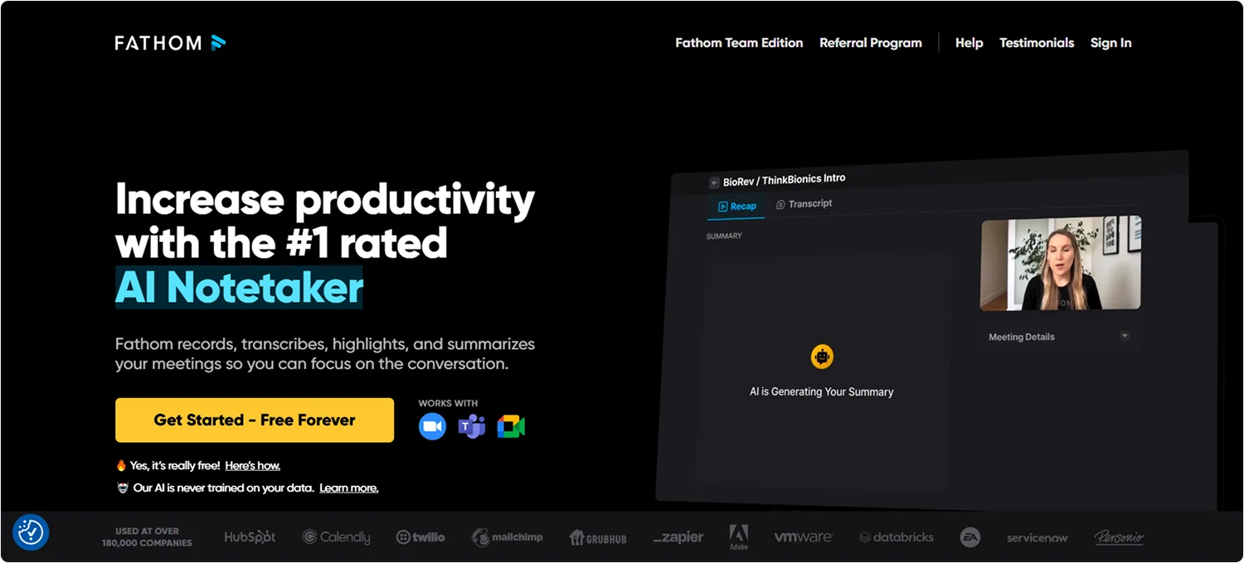Image resolution: width=1244 pixels, height=563 pixels.
Task: Click the ServiceNow logo
Action: point(1037,538)
